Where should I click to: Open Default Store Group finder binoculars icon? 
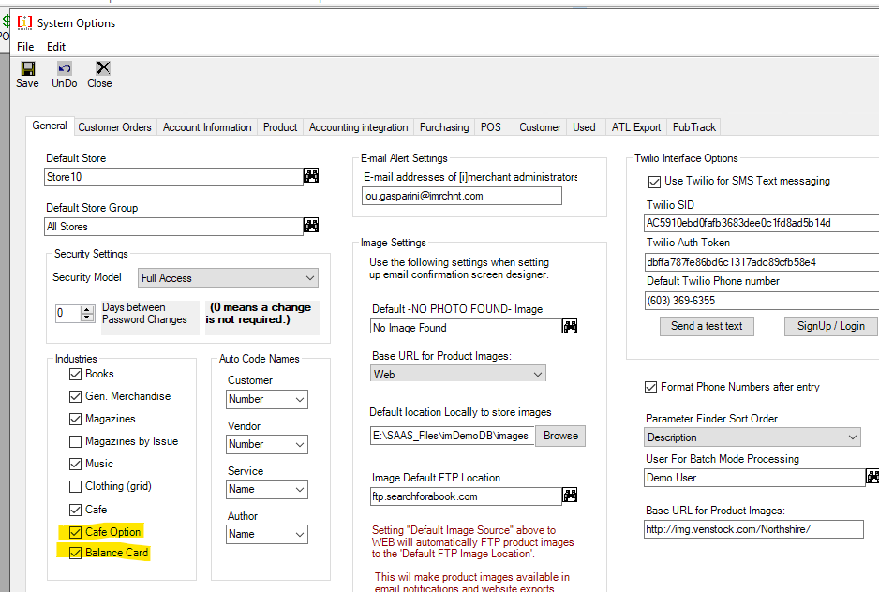(x=311, y=226)
